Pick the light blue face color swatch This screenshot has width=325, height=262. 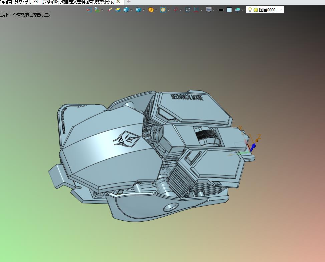click(x=229, y=10)
